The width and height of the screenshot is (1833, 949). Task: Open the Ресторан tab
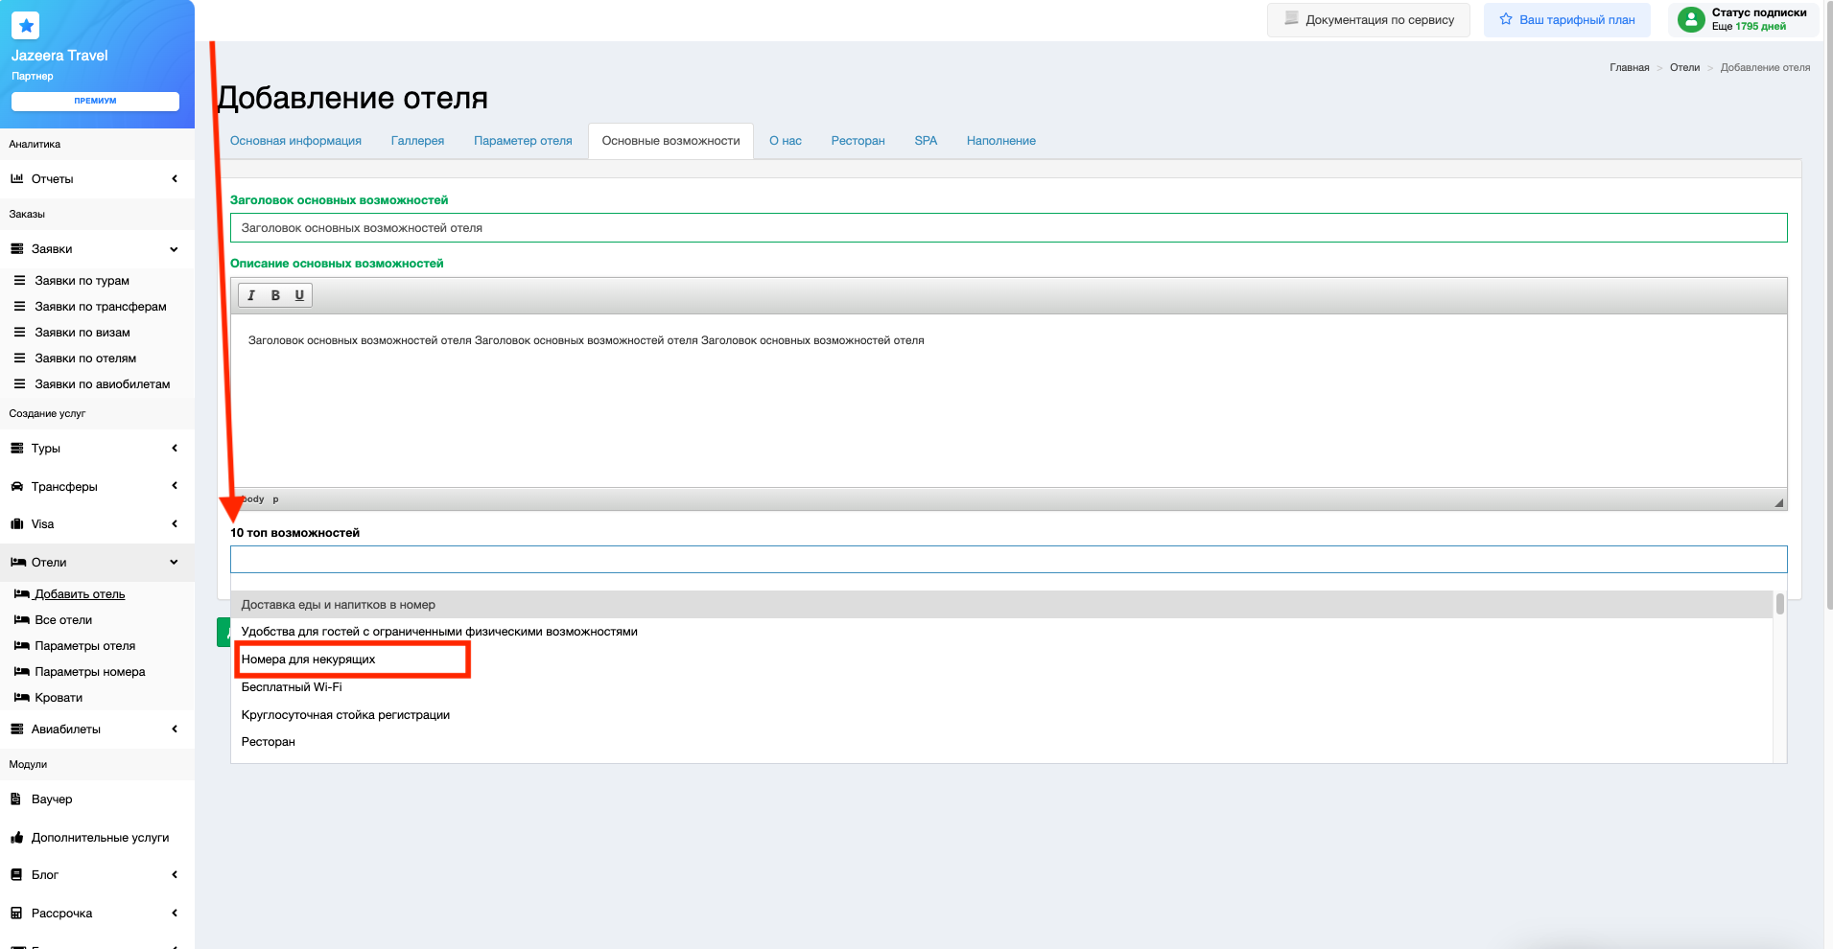coord(858,141)
